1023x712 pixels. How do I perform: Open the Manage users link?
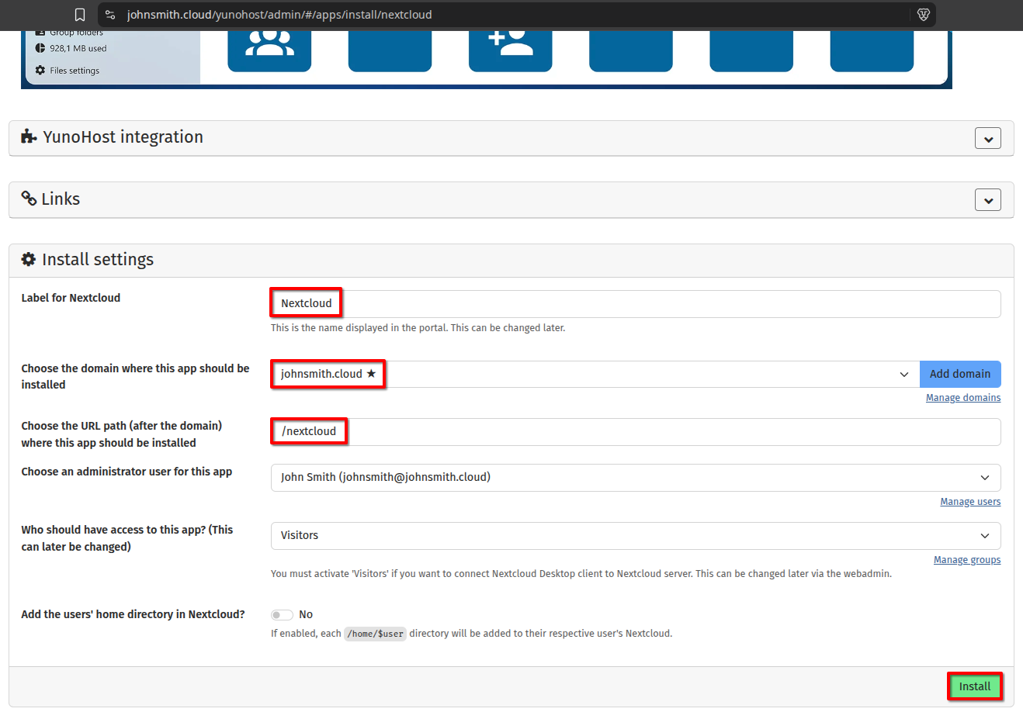point(970,502)
